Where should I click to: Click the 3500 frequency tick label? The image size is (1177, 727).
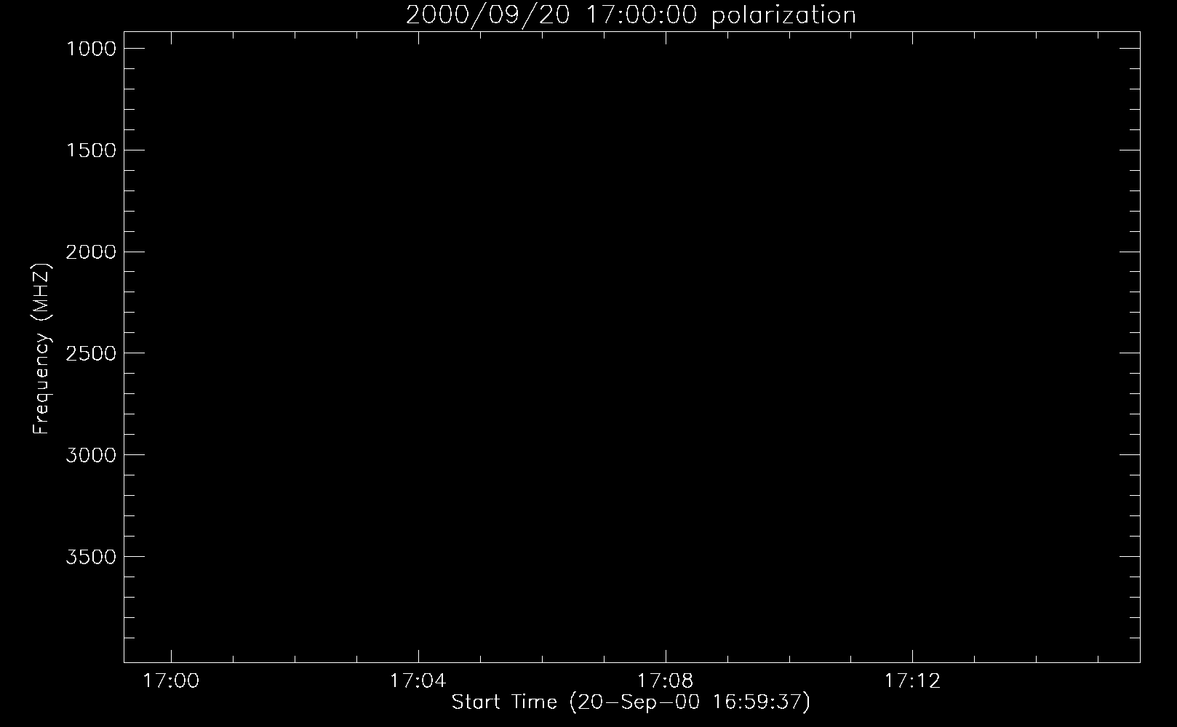click(x=90, y=557)
